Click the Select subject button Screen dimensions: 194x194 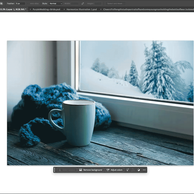[x=67, y=170]
